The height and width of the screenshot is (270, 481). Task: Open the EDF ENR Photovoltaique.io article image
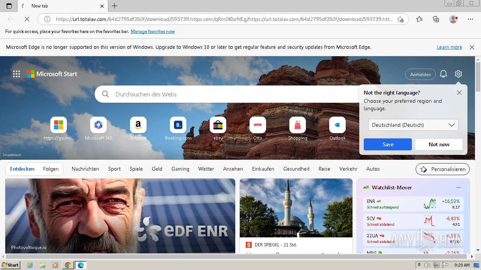tap(120, 216)
